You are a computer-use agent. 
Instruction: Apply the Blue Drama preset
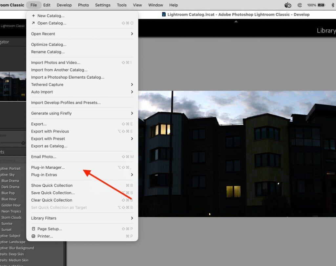10,181
